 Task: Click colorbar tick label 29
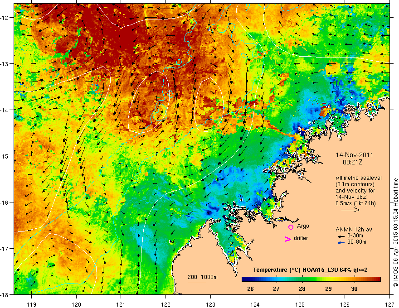(328, 289)
